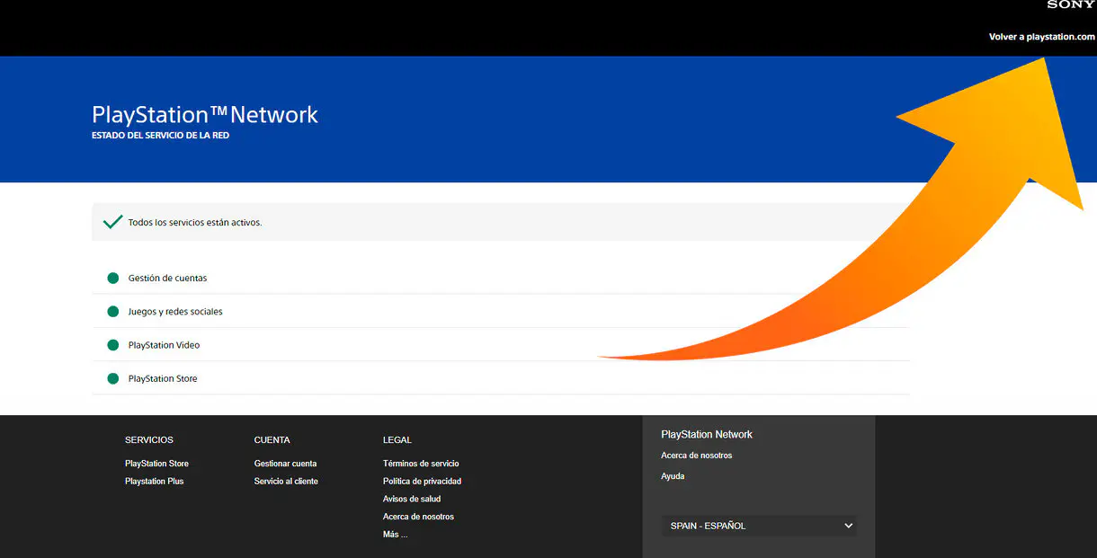Open the Volver a playstation.com link
The image size is (1097, 558).
(1042, 37)
